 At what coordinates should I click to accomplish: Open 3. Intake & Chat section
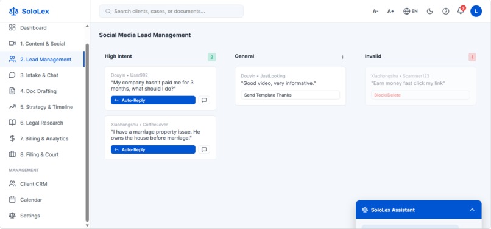coord(42,75)
